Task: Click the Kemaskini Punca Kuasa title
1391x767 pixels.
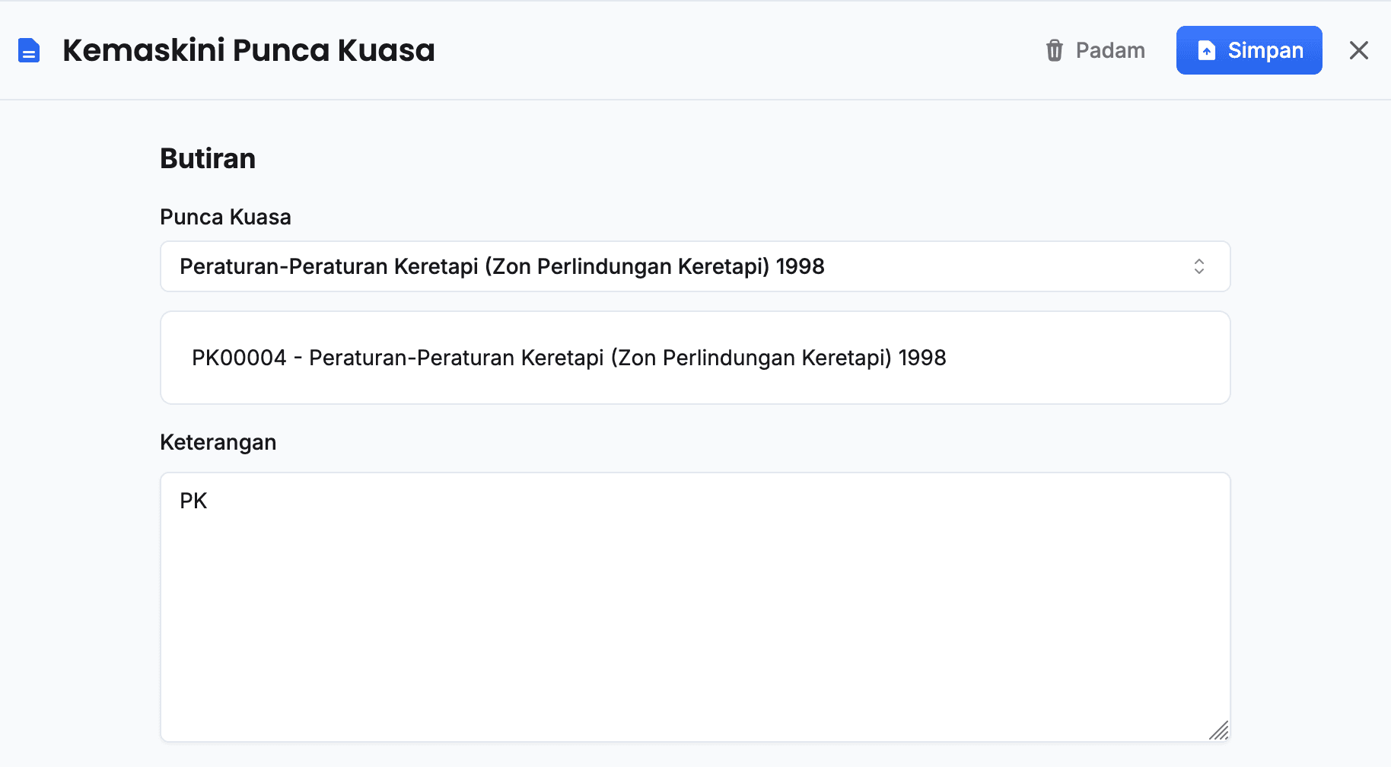Action: point(248,50)
